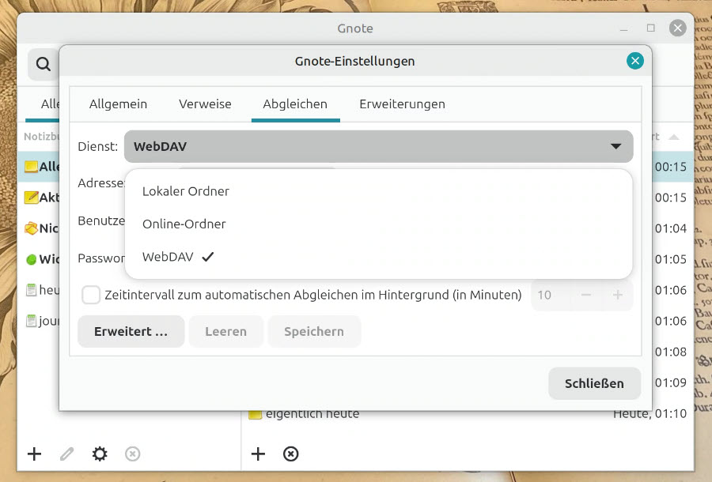Select the yellow notebook icon beside 'Alle'

(x=31, y=167)
